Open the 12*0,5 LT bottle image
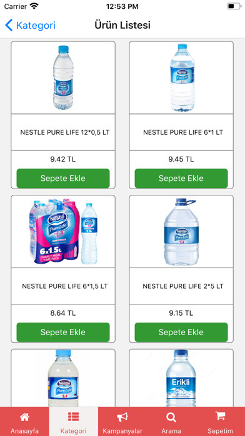 (x=63, y=78)
